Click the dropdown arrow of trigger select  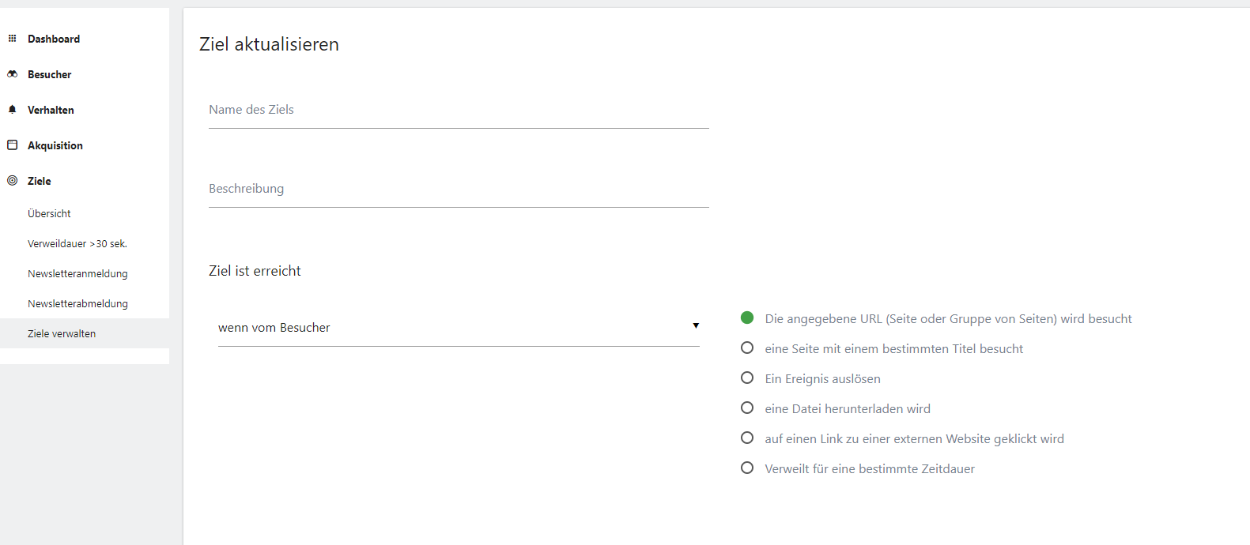(x=696, y=326)
